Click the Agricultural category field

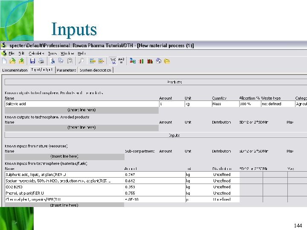[x=301, y=104]
